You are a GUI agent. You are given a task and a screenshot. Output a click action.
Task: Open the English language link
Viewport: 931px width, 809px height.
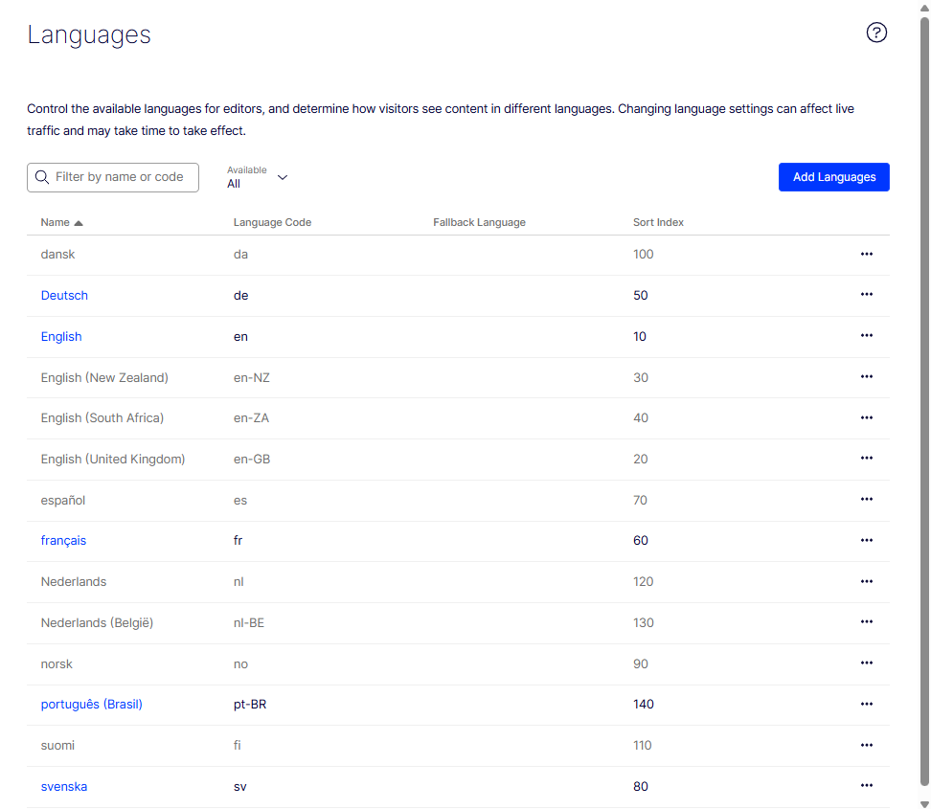[x=61, y=337]
